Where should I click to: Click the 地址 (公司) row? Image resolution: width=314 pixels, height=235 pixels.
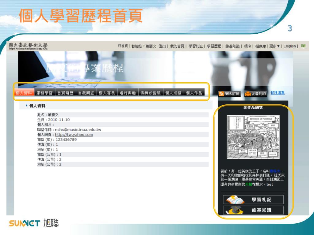pos(123,164)
